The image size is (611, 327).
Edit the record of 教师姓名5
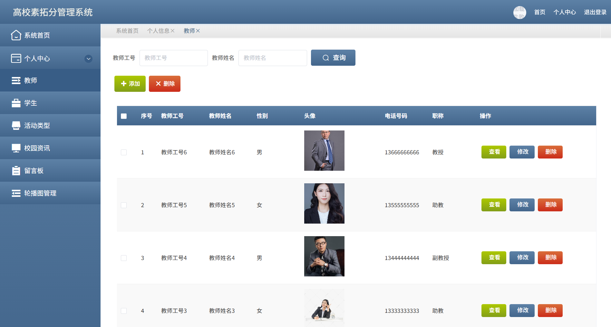click(x=522, y=205)
